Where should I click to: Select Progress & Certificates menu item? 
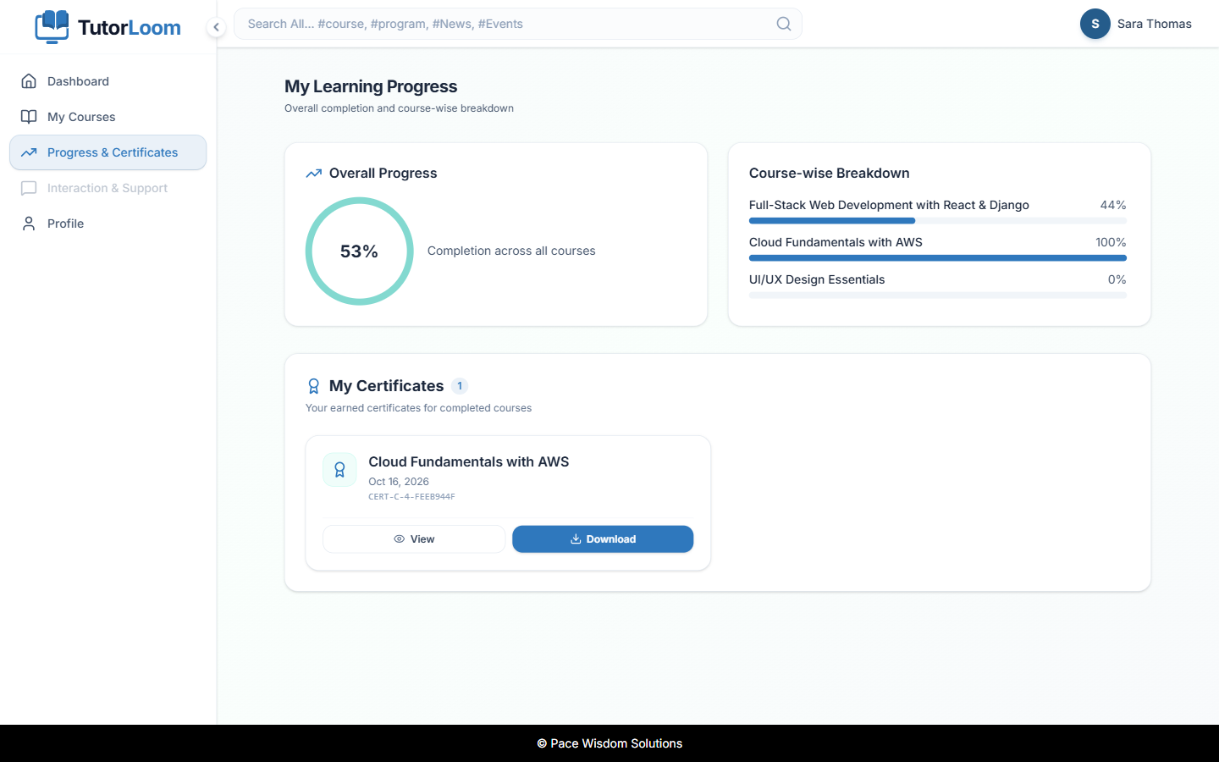point(108,152)
